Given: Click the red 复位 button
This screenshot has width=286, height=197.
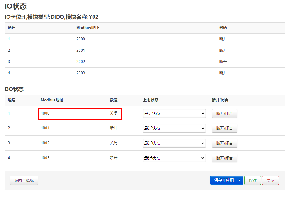Looking at the screenshot, I should (271, 180).
